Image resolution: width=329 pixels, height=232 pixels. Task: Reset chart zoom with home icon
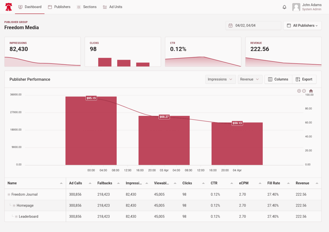click(x=311, y=91)
